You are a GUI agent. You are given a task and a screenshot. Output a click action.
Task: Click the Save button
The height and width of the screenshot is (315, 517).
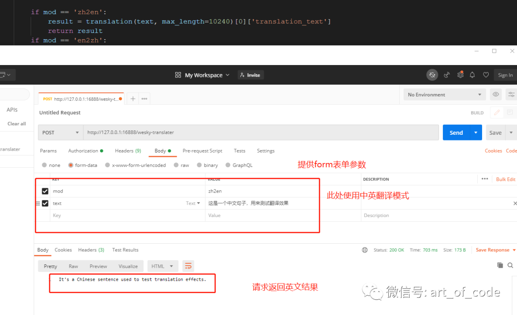click(495, 133)
